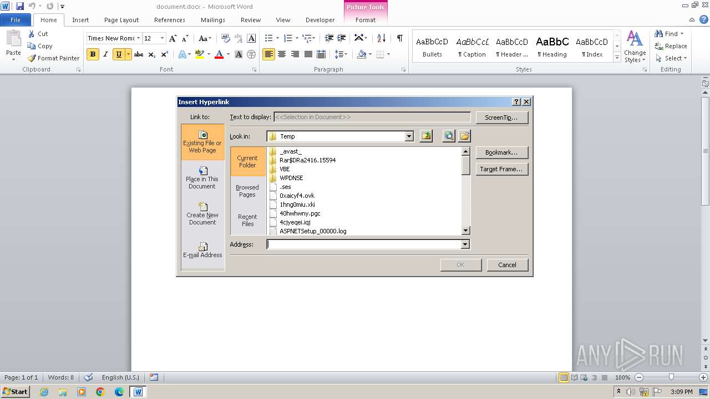Click the zoom in plus button
The image size is (710, 399).
[x=703, y=377]
